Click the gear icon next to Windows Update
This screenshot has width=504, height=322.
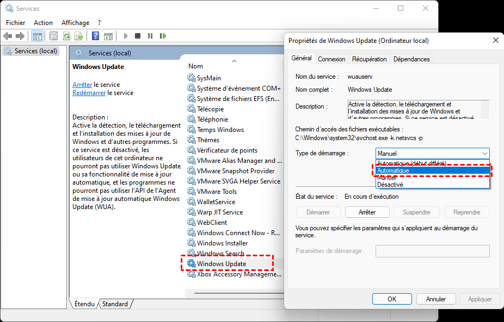(191, 264)
